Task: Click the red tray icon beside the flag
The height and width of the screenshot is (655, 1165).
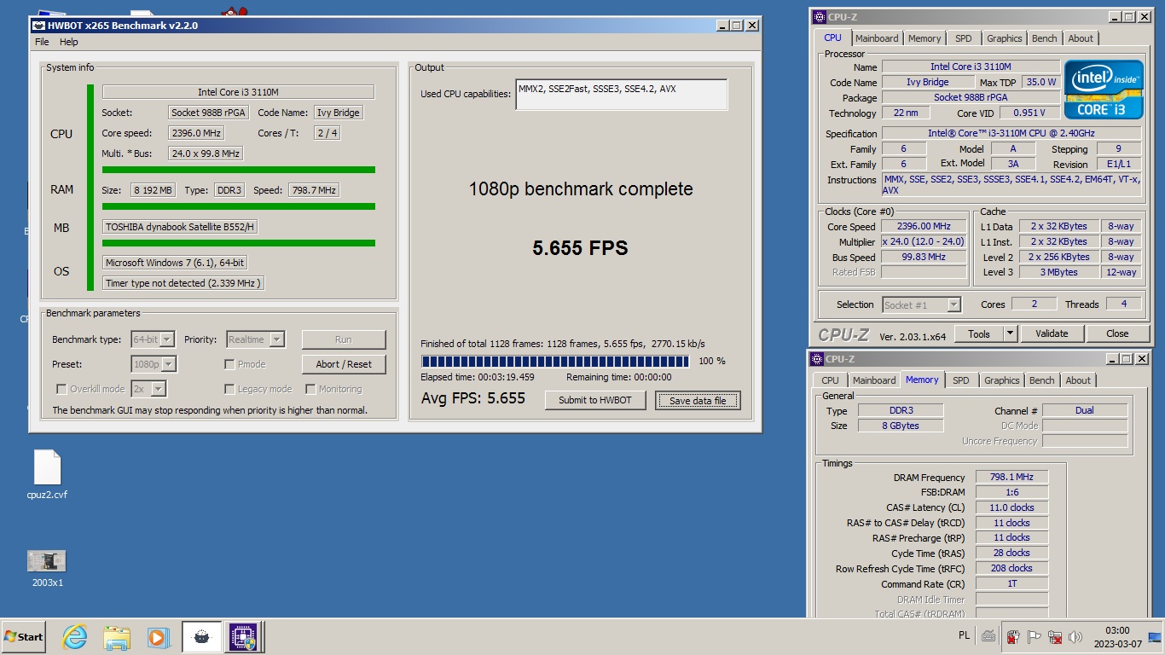Action: [x=1013, y=636]
